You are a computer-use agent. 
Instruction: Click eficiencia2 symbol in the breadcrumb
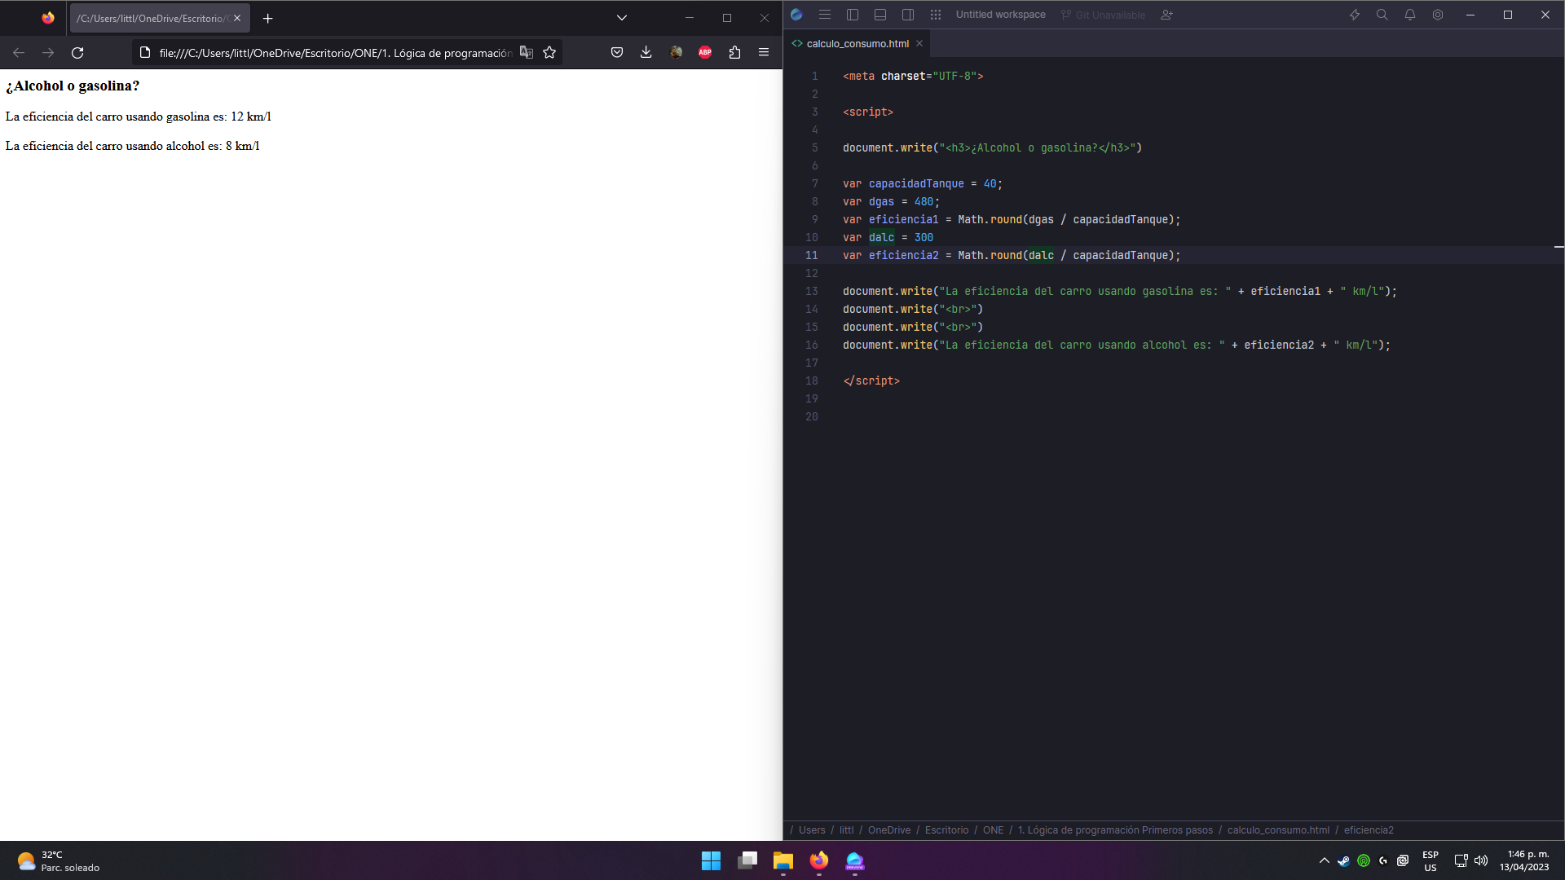point(1369,830)
